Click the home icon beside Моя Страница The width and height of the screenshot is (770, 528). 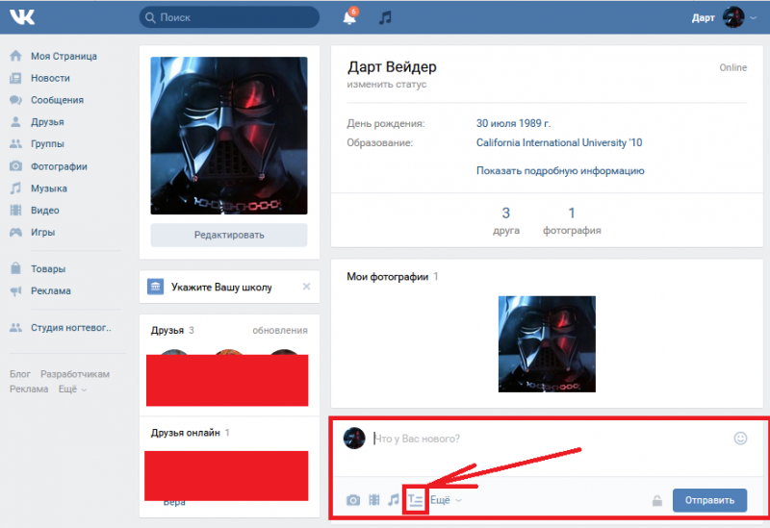15,56
